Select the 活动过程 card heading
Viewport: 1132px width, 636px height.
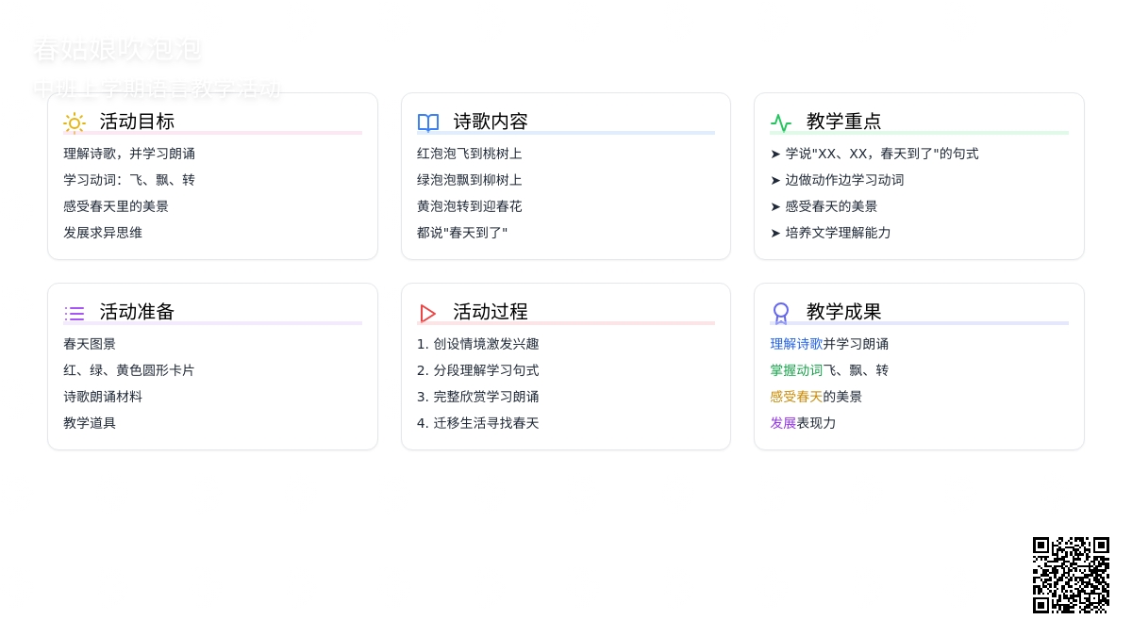491,312
